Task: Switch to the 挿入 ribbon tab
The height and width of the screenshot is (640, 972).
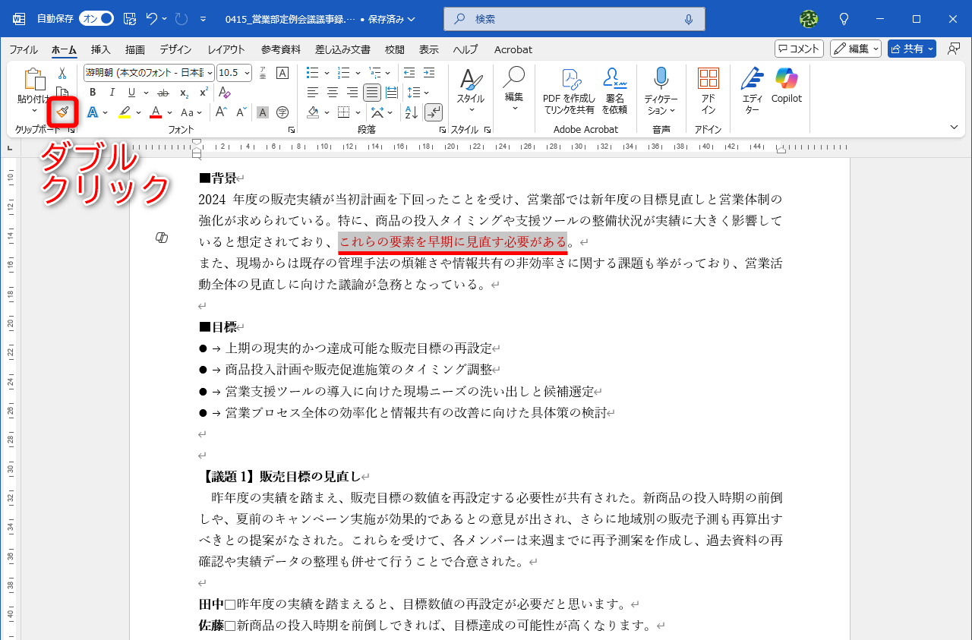Action: (x=99, y=49)
